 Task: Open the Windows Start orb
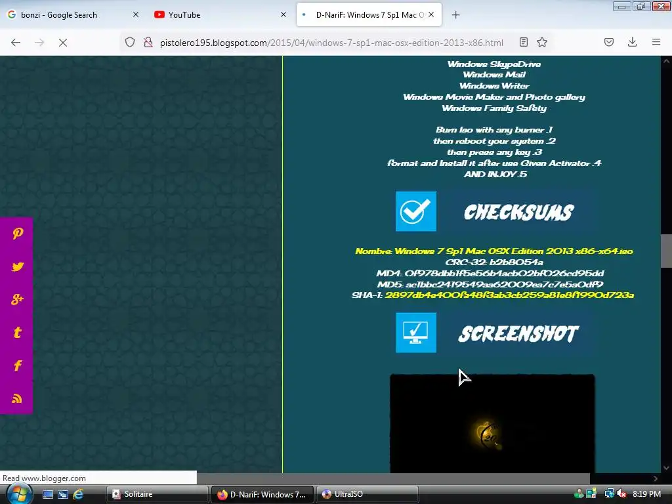[19, 494]
